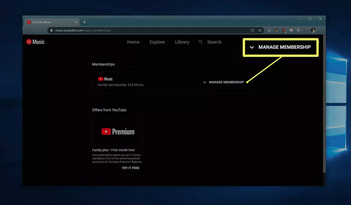The width and height of the screenshot is (351, 205).
Task: Click the TRY IT FREE button
Action: pos(130,168)
